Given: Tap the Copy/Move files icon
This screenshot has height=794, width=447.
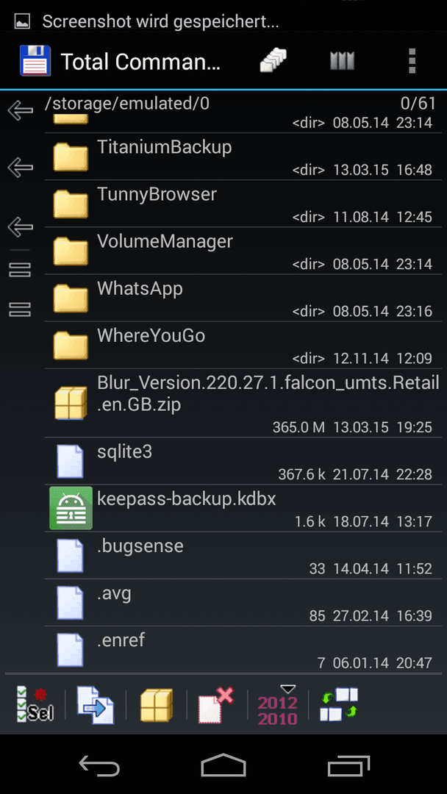Looking at the screenshot, I should 95,704.
